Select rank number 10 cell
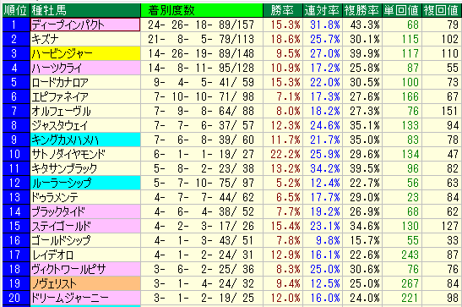462x307 pixels. [16, 154]
